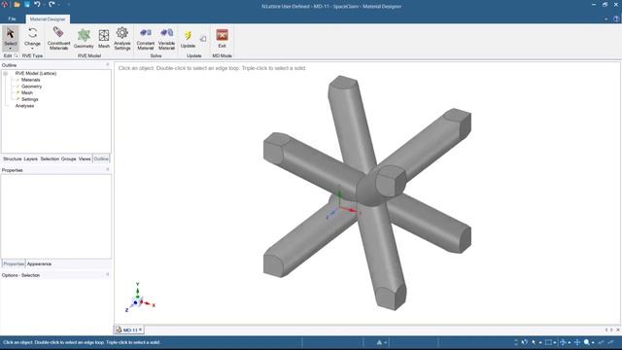
Task: Click the SpaceClaim application logo
Action: tap(5, 5)
